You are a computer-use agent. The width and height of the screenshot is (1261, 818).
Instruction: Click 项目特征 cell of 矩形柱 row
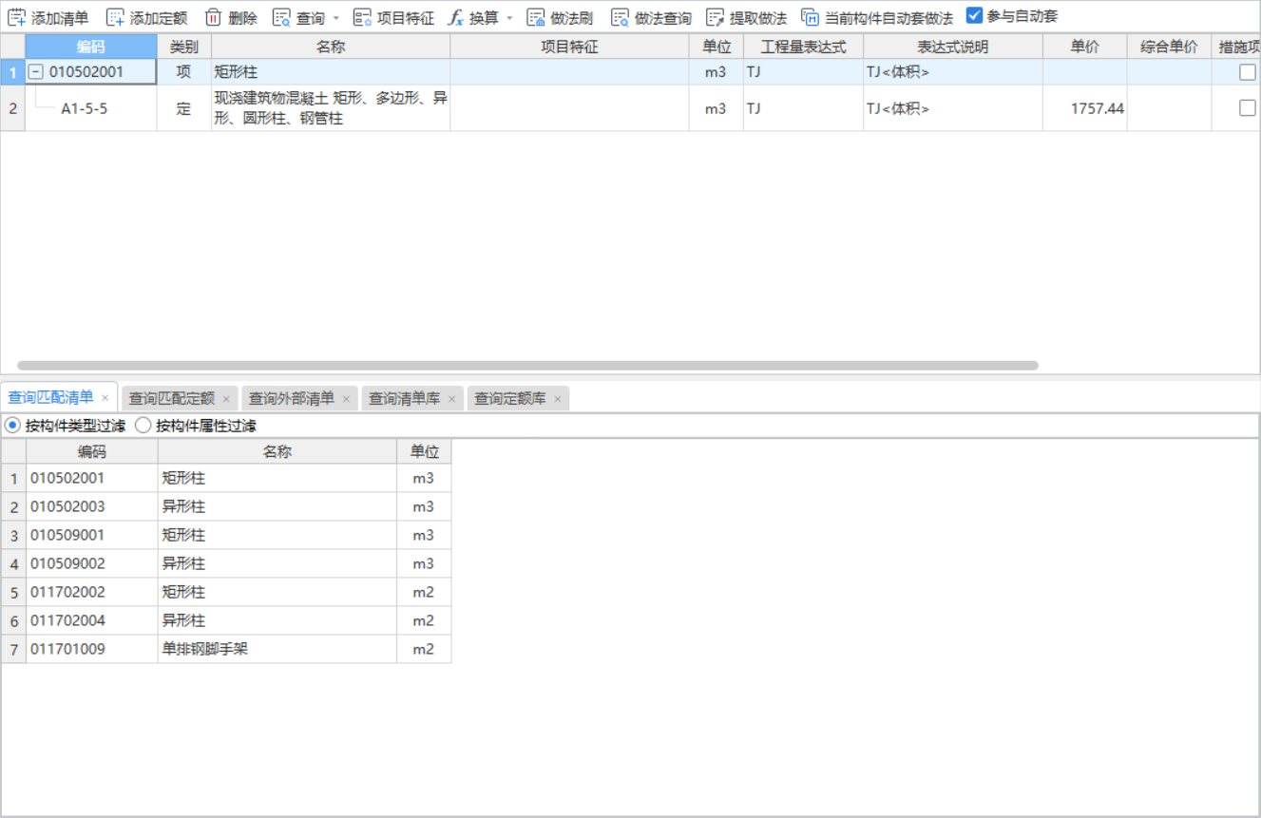click(x=569, y=71)
